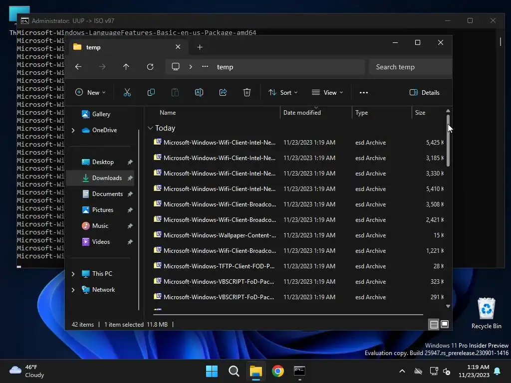The width and height of the screenshot is (511, 383).
Task: Open the New dropdown
Action: (90, 92)
